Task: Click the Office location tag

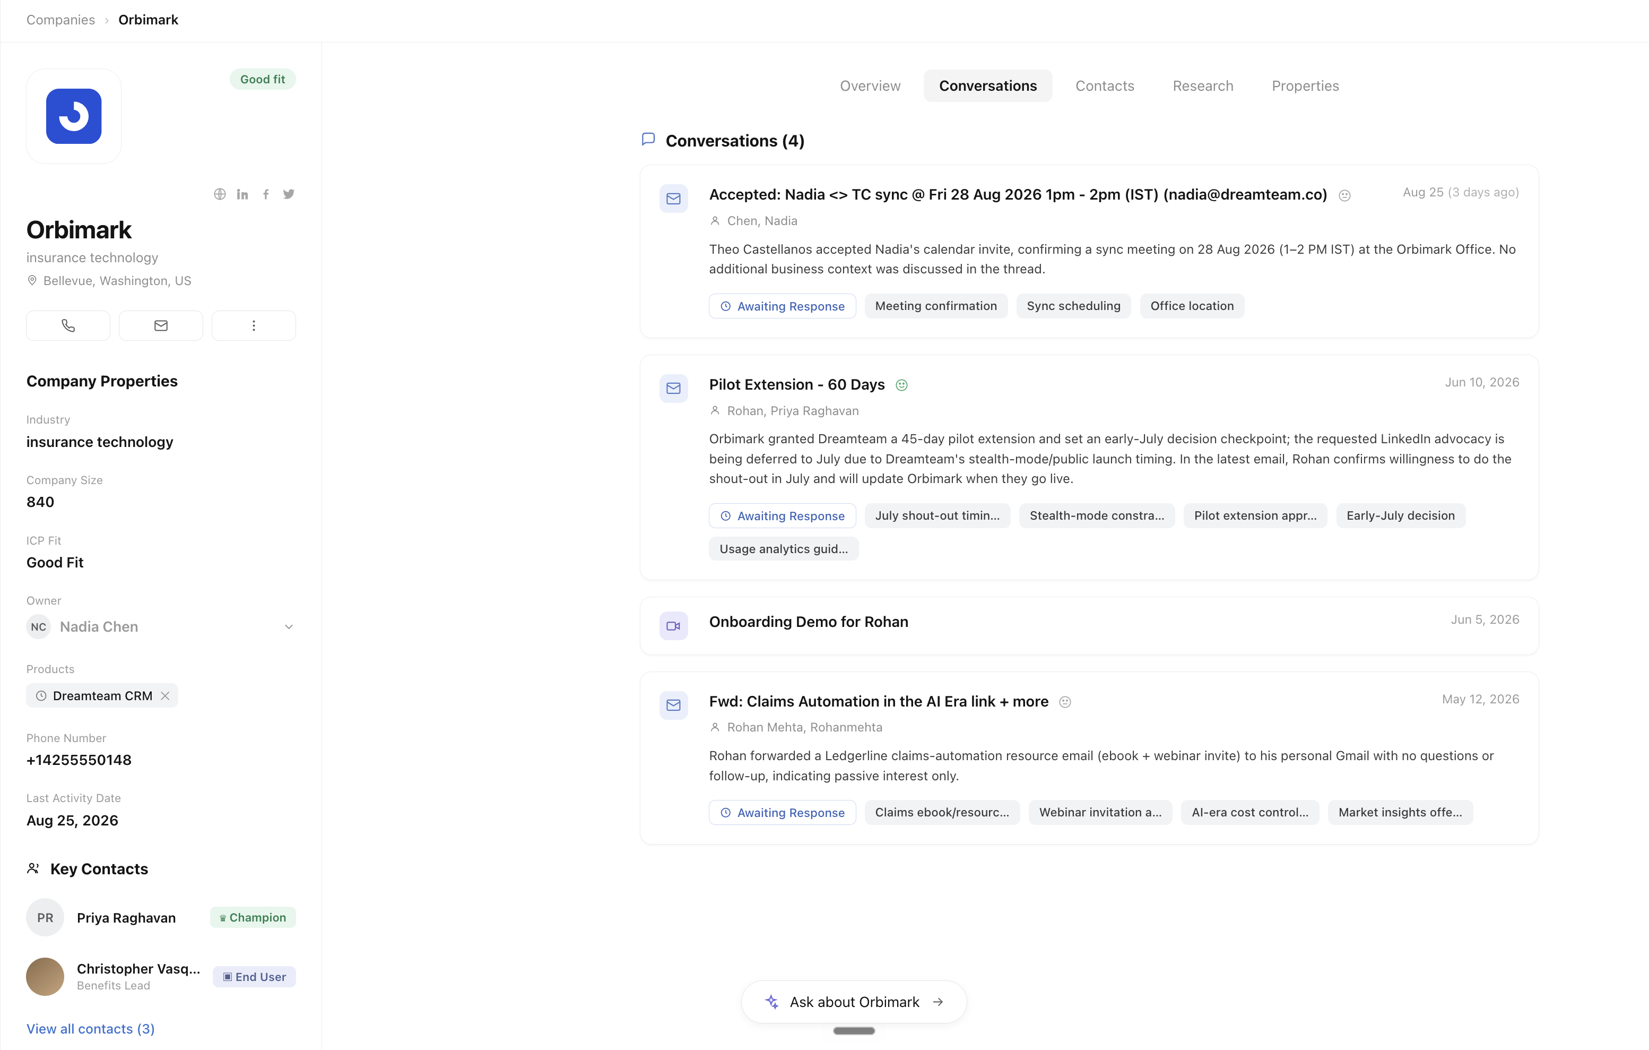Action: (1192, 306)
